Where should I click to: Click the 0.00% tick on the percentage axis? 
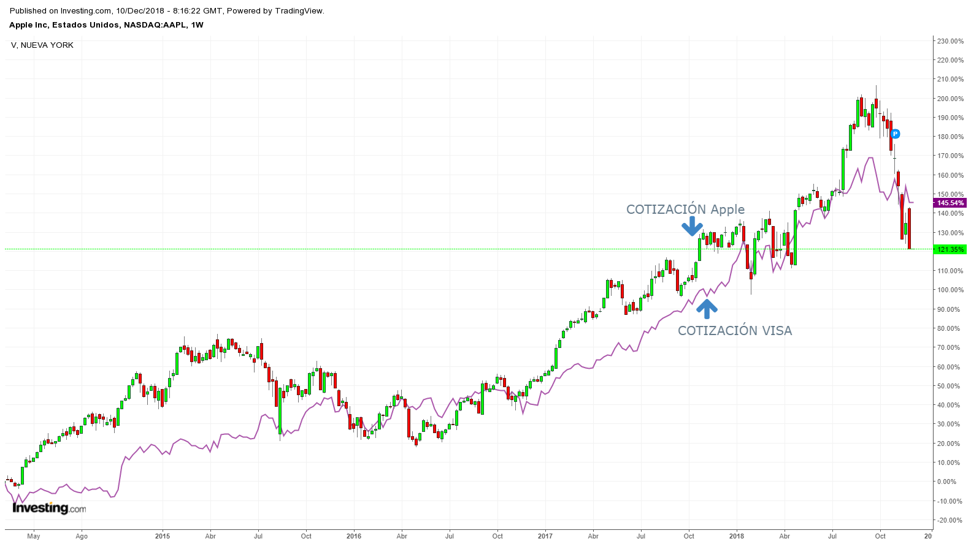tap(950, 482)
